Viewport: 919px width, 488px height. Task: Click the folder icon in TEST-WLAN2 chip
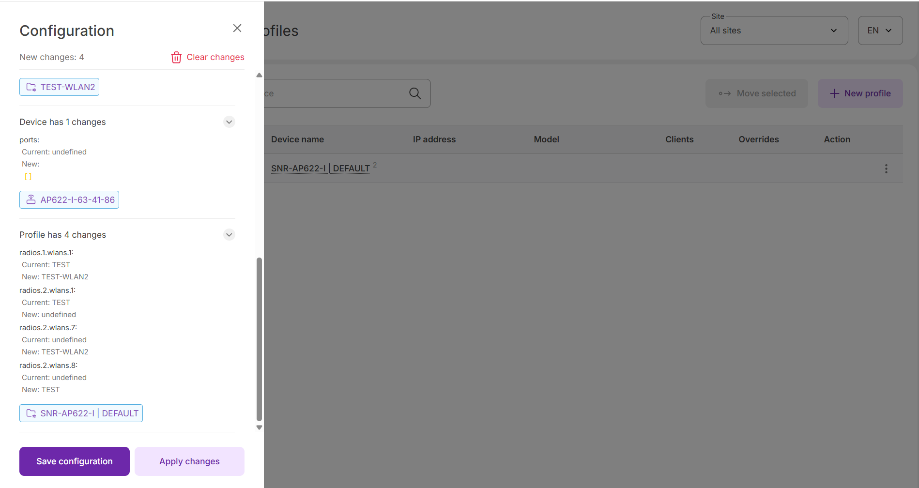31,87
